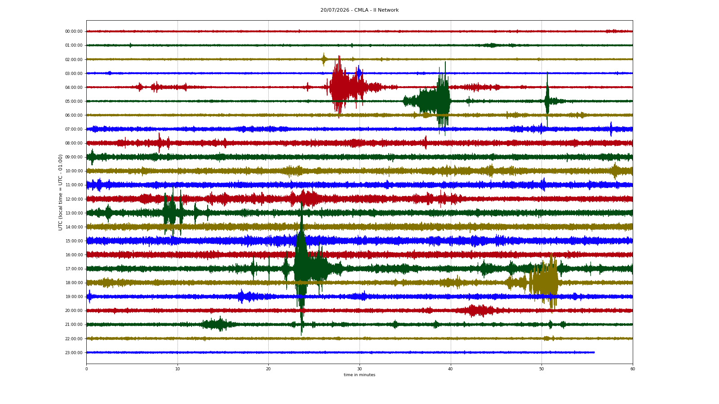Select the 10:00:00 hour label
Image resolution: width=719 pixels, height=404 pixels.
click(x=74, y=171)
